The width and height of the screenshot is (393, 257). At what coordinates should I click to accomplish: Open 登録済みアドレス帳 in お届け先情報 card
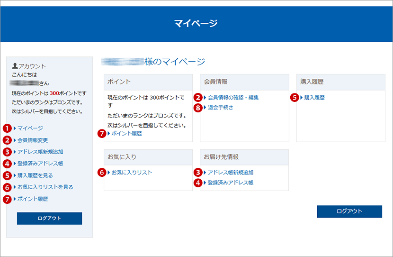pyautogui.click(x=230, y=183)
